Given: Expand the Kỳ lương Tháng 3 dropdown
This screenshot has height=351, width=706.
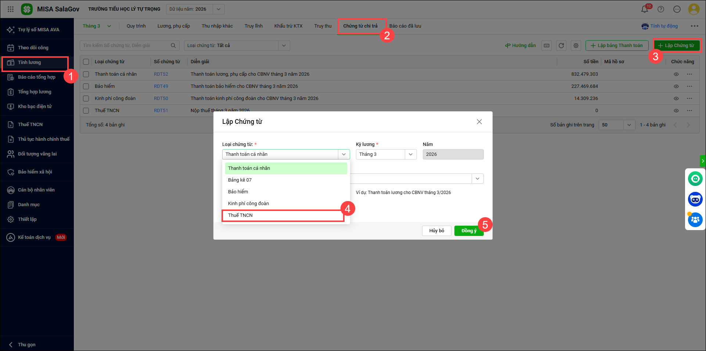Looking at the screenshot, I should tap(410, 154).
